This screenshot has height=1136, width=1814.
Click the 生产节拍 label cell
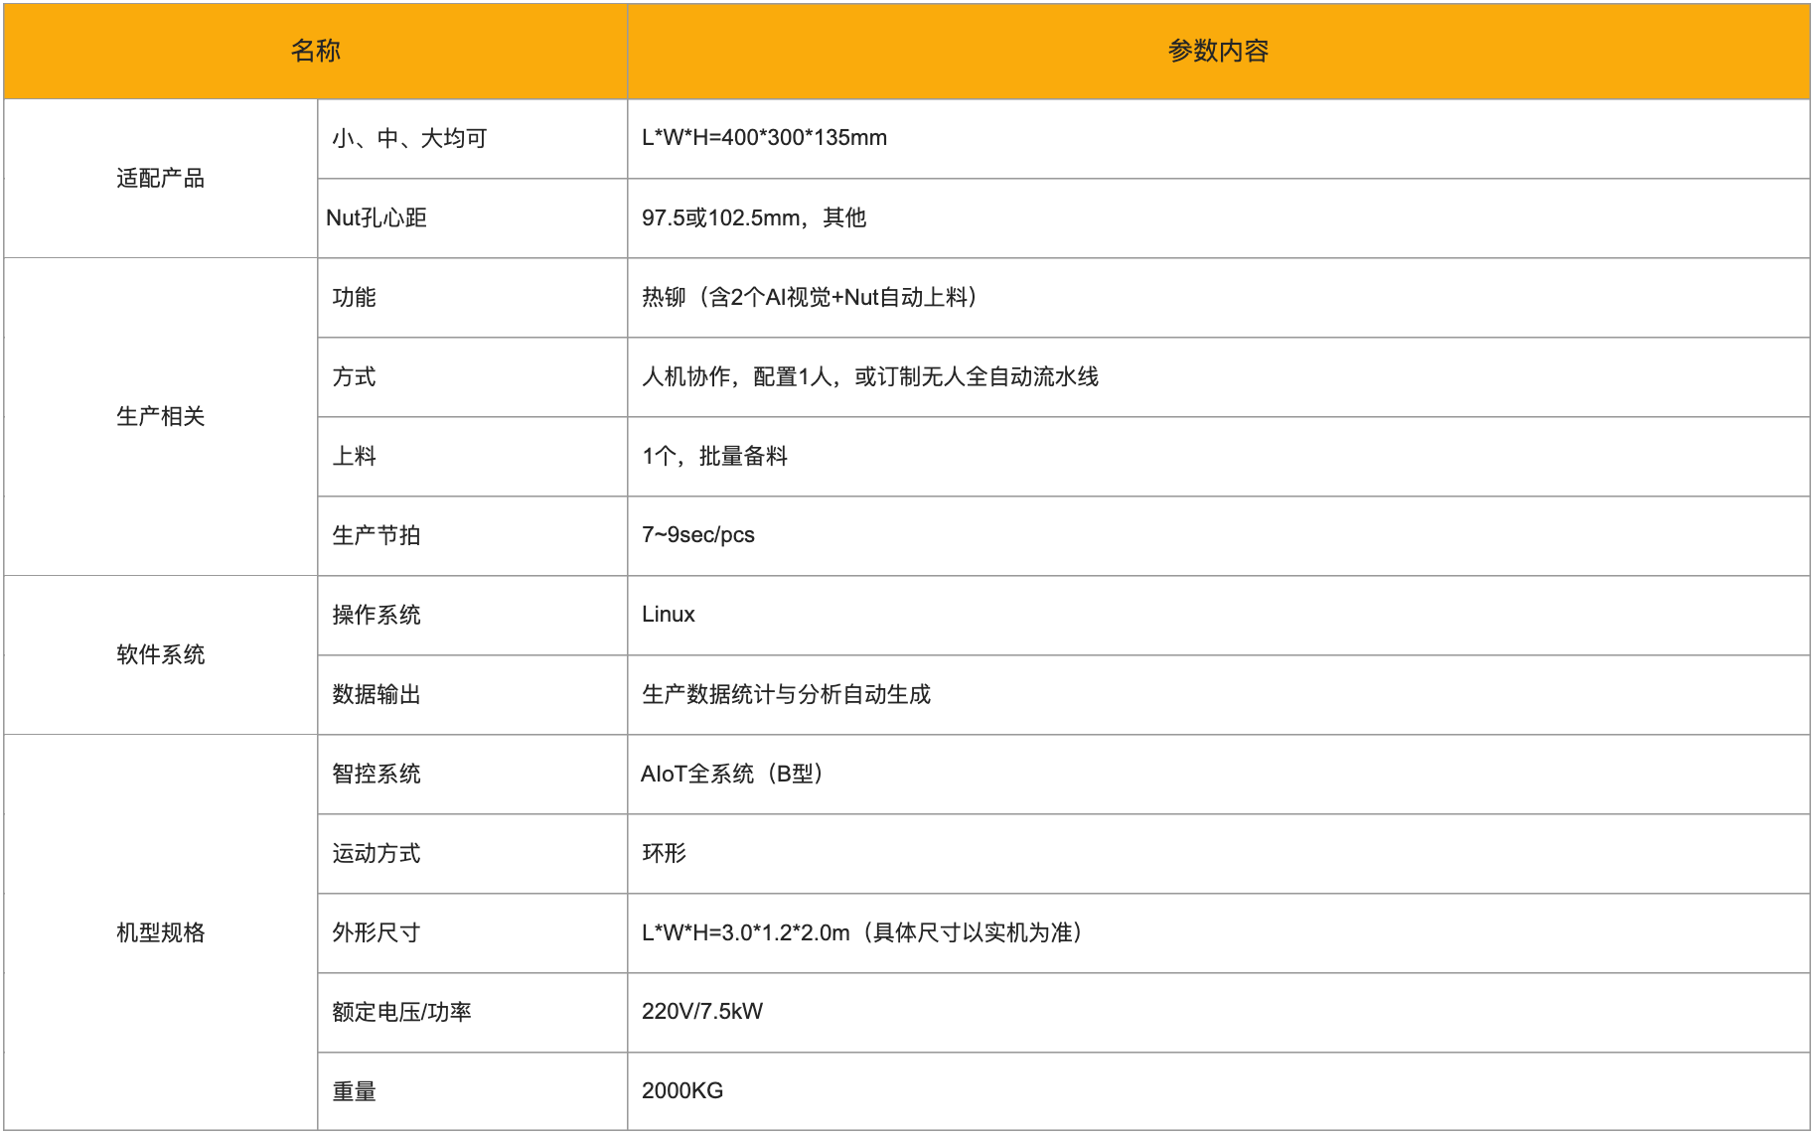click(x=377, y=536)
